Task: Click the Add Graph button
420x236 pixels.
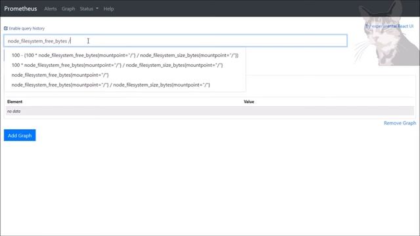Action: pos(20,136)
